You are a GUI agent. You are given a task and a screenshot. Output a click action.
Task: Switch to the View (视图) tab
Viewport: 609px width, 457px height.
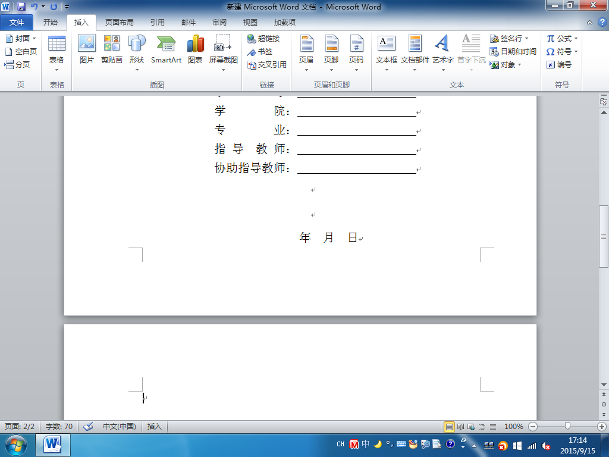point(250,22)
